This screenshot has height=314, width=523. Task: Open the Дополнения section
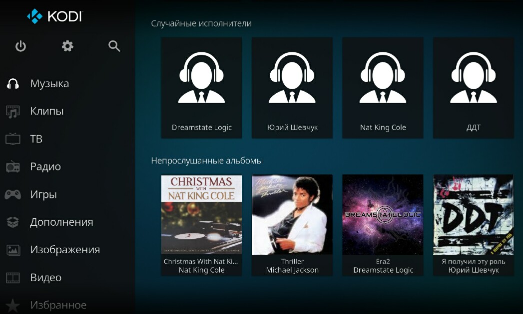point(61,222)
